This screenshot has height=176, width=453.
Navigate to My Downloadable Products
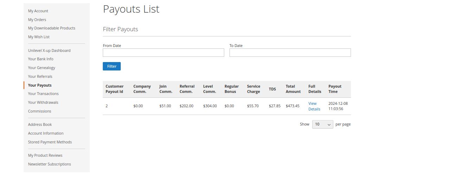51,28
